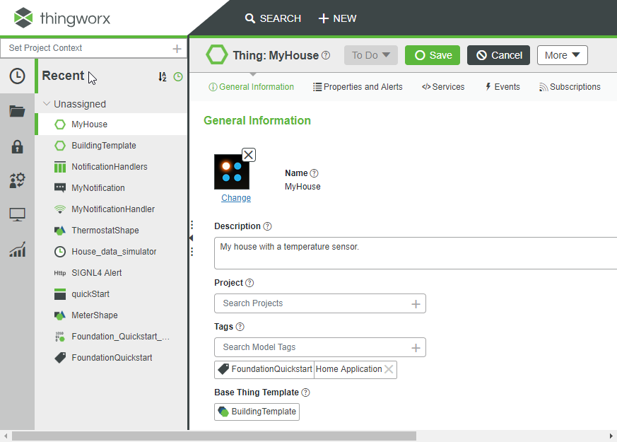Click the help icon next to Thing: MyHouse
This screenshot has height=442, width=617.
pyautogui.click(x=326, y=55)
